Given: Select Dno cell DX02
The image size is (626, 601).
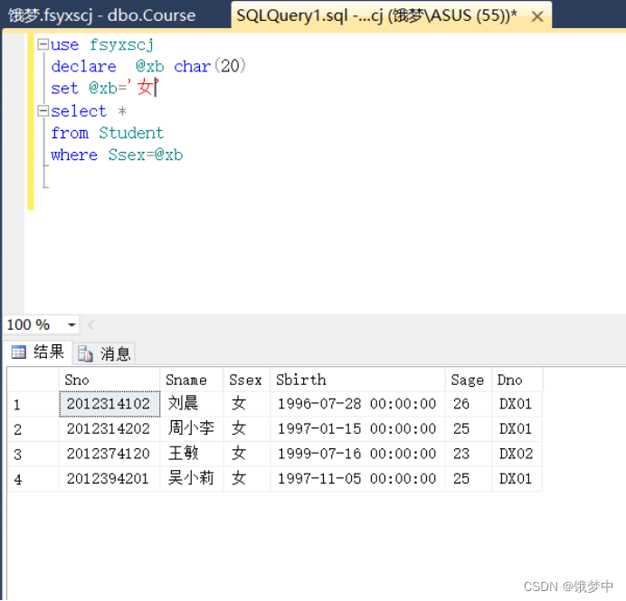Looking at the screenshot, I should 517,454.
